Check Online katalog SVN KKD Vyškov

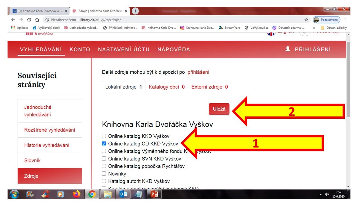pyautogui.click(x=104, y=159)
